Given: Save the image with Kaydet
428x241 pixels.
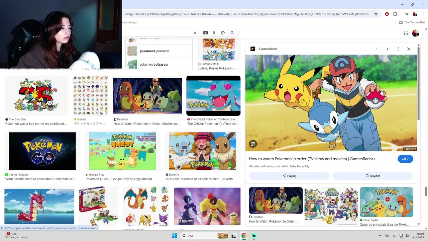Looking at the screenshot, I should (372, 176).
